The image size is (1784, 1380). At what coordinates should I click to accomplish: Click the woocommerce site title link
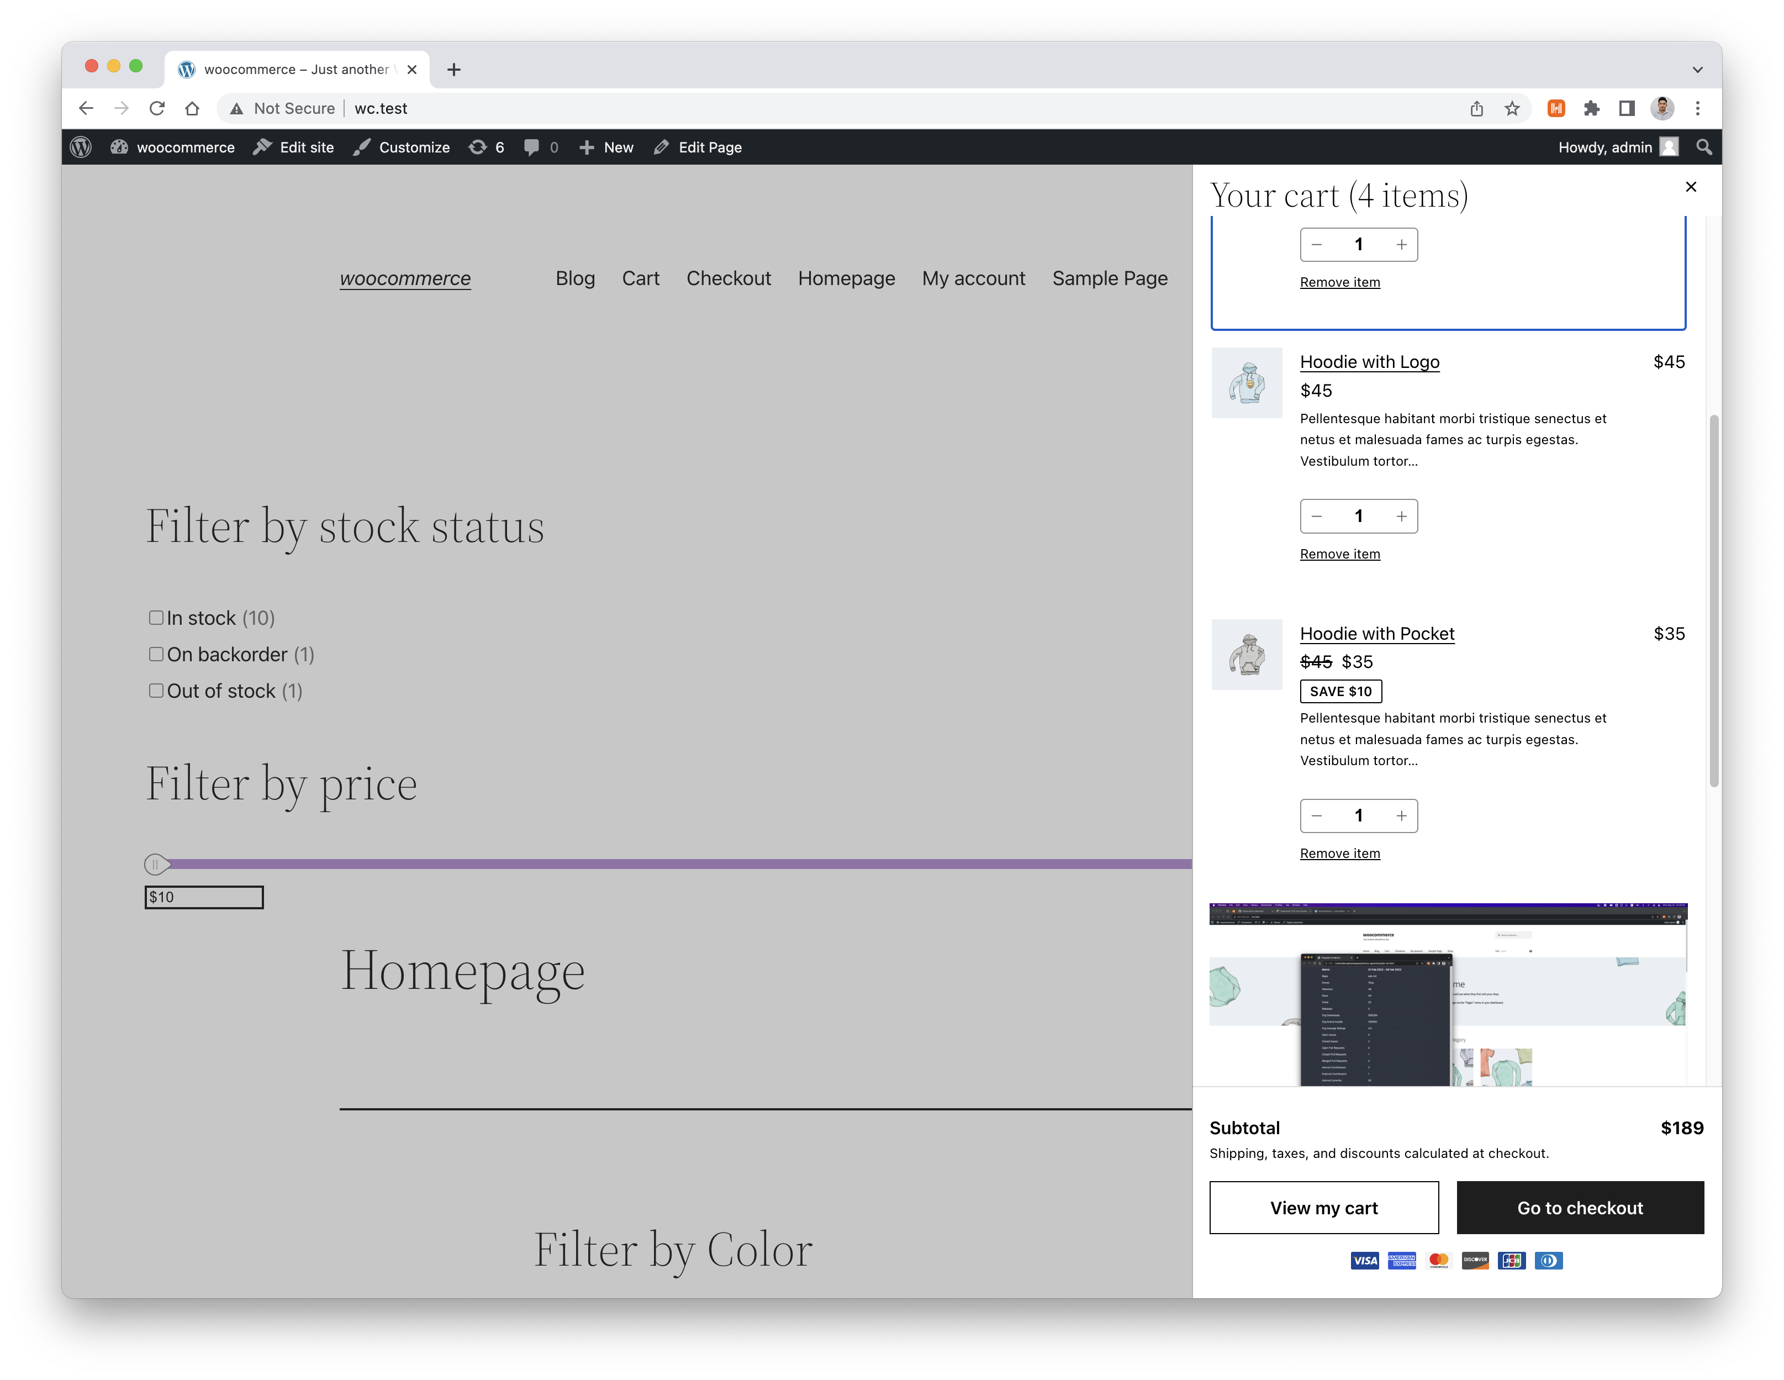click(405, 278)
